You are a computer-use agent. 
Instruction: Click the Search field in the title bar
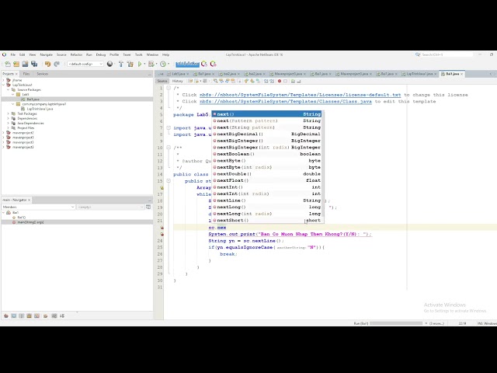(447, 55)
